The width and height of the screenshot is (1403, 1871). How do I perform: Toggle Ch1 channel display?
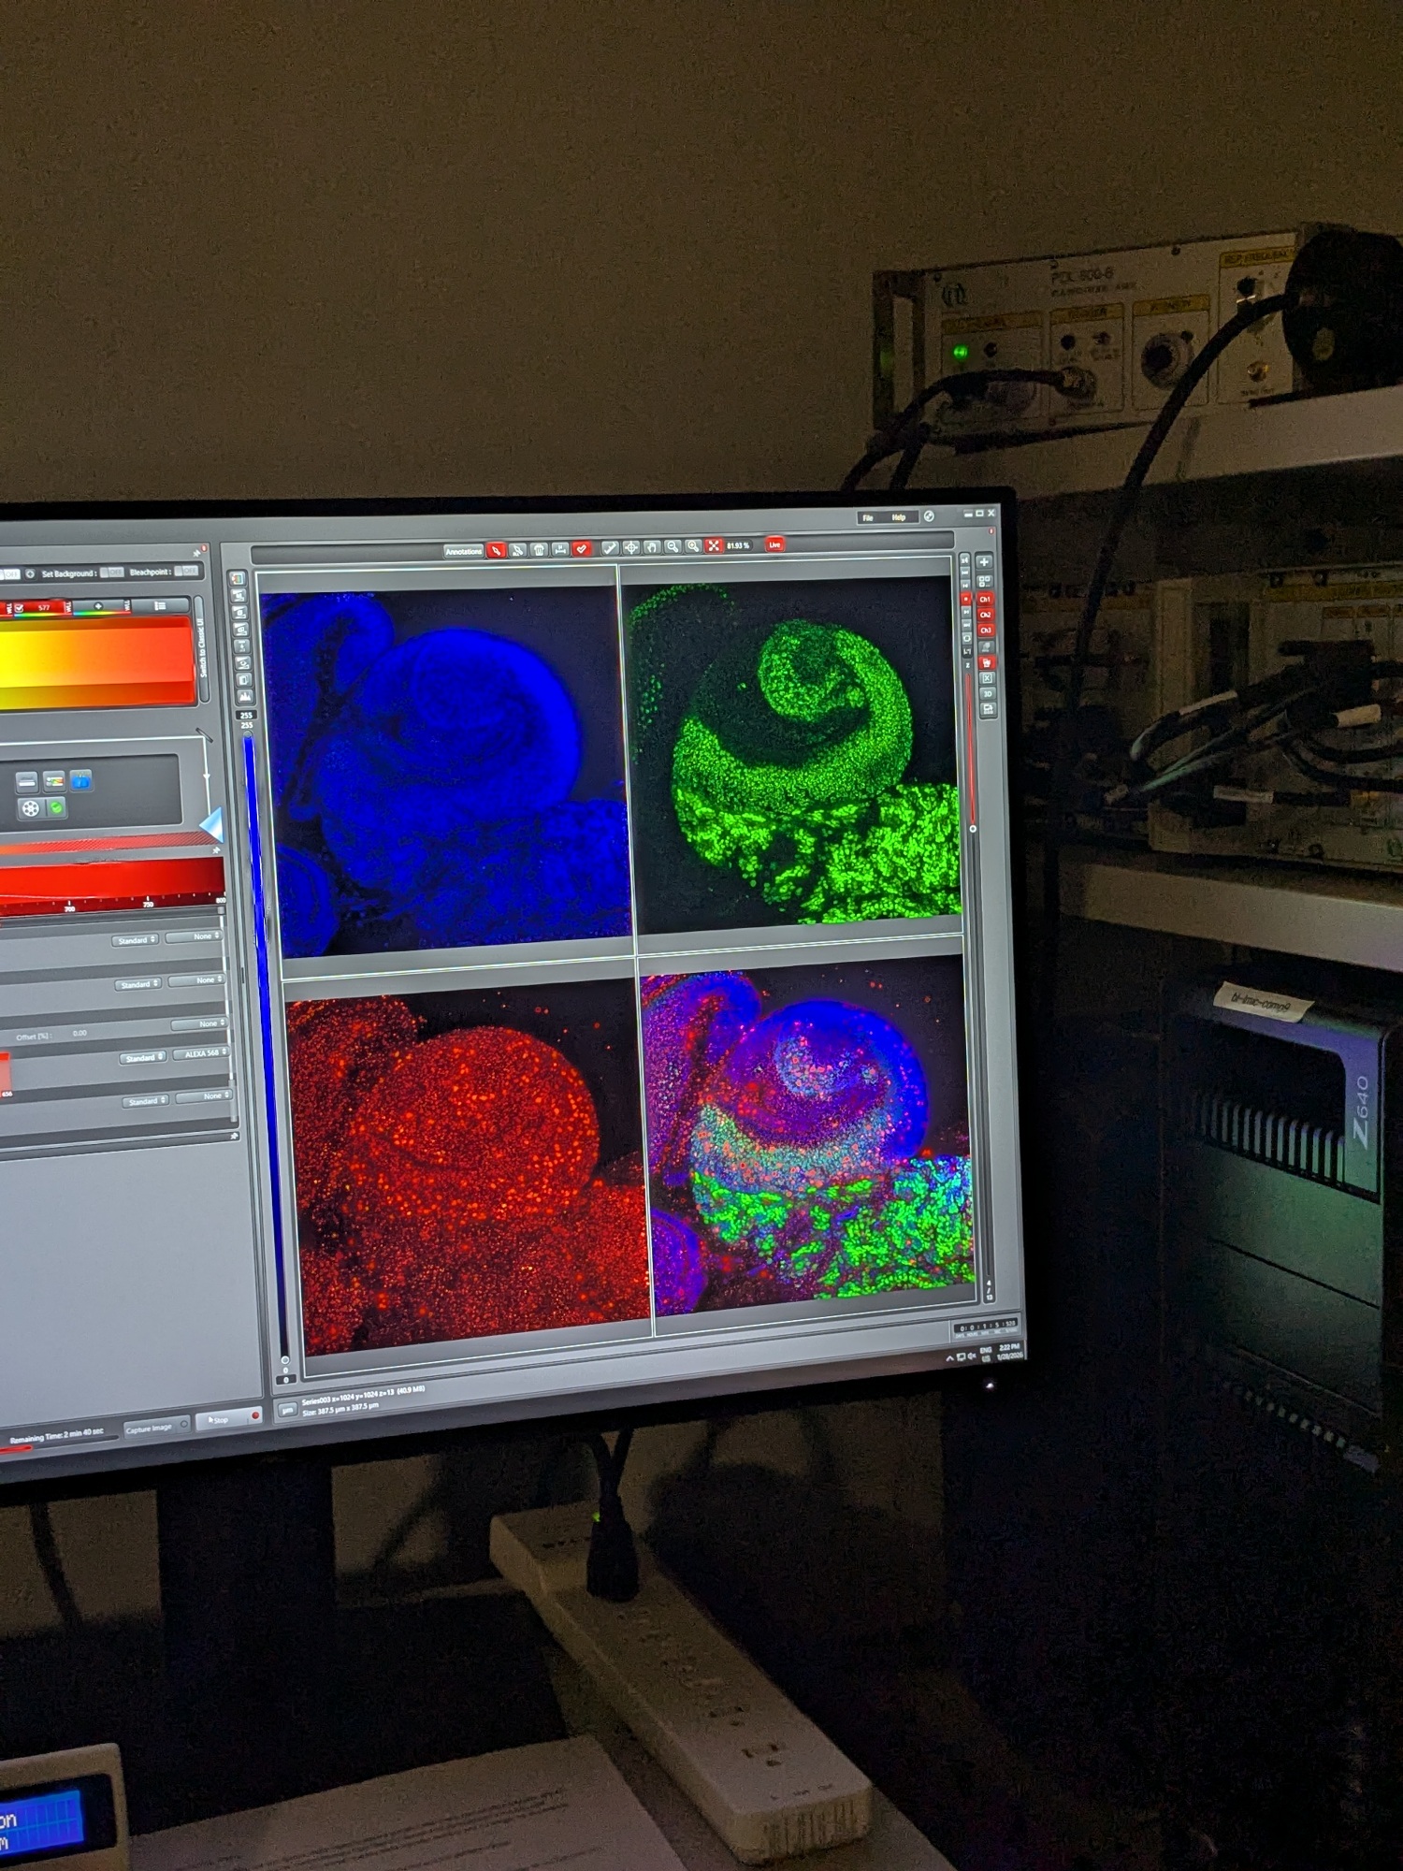tap(985, 599)
